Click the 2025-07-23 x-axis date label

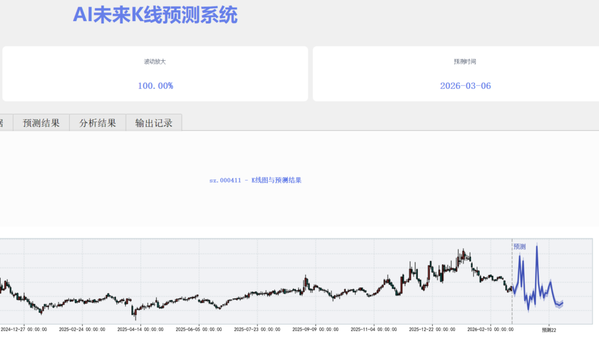point(257,330)
